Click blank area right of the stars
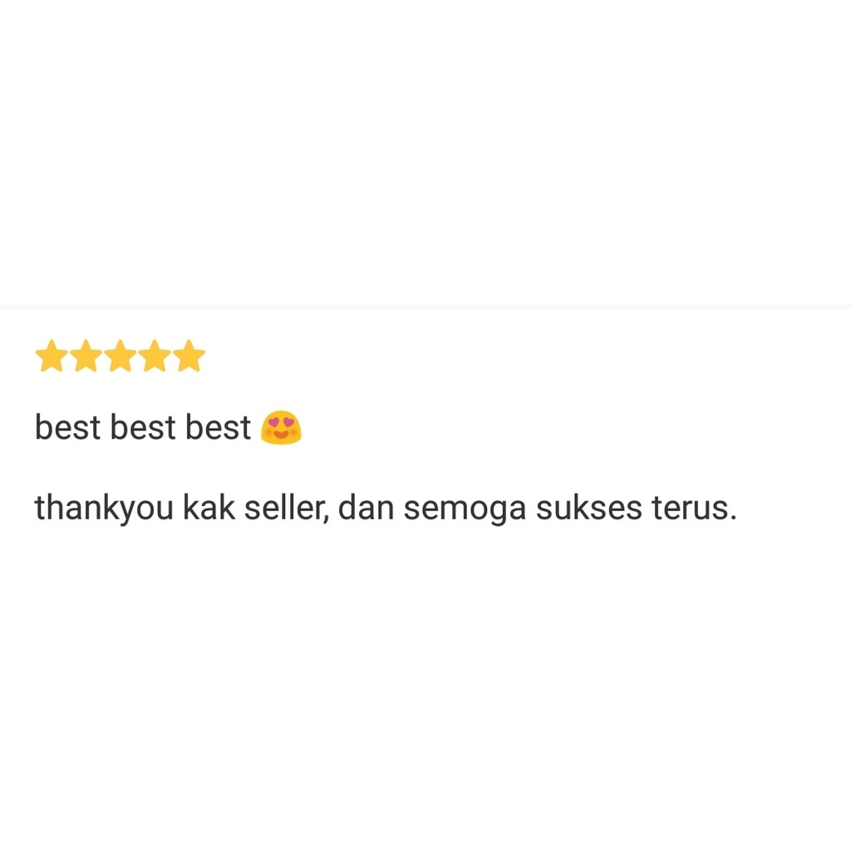 tap(526, 356)
